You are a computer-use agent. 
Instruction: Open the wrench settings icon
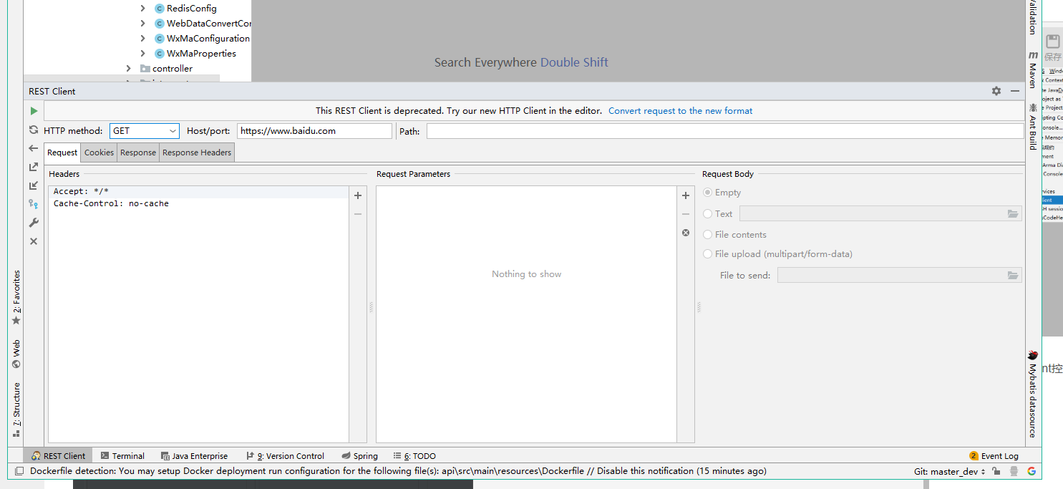pos(34,223)
